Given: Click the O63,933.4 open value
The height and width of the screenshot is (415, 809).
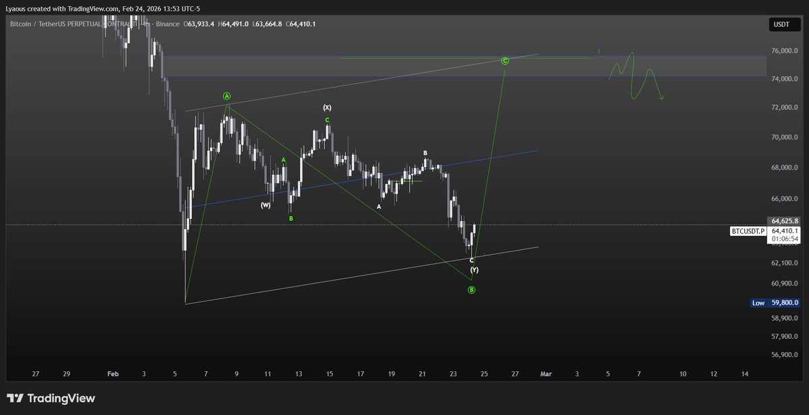Looking at the screenshot, I should point(198,24).
